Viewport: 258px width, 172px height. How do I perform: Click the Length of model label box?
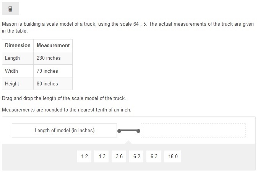(64, 130)
